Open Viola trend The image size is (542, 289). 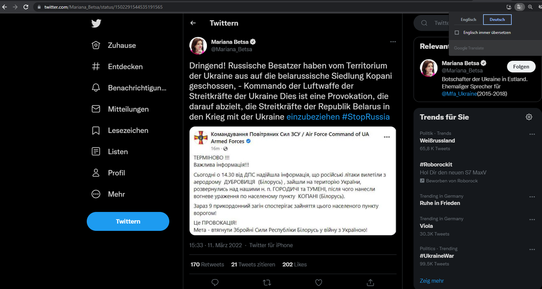click(426, 226)
